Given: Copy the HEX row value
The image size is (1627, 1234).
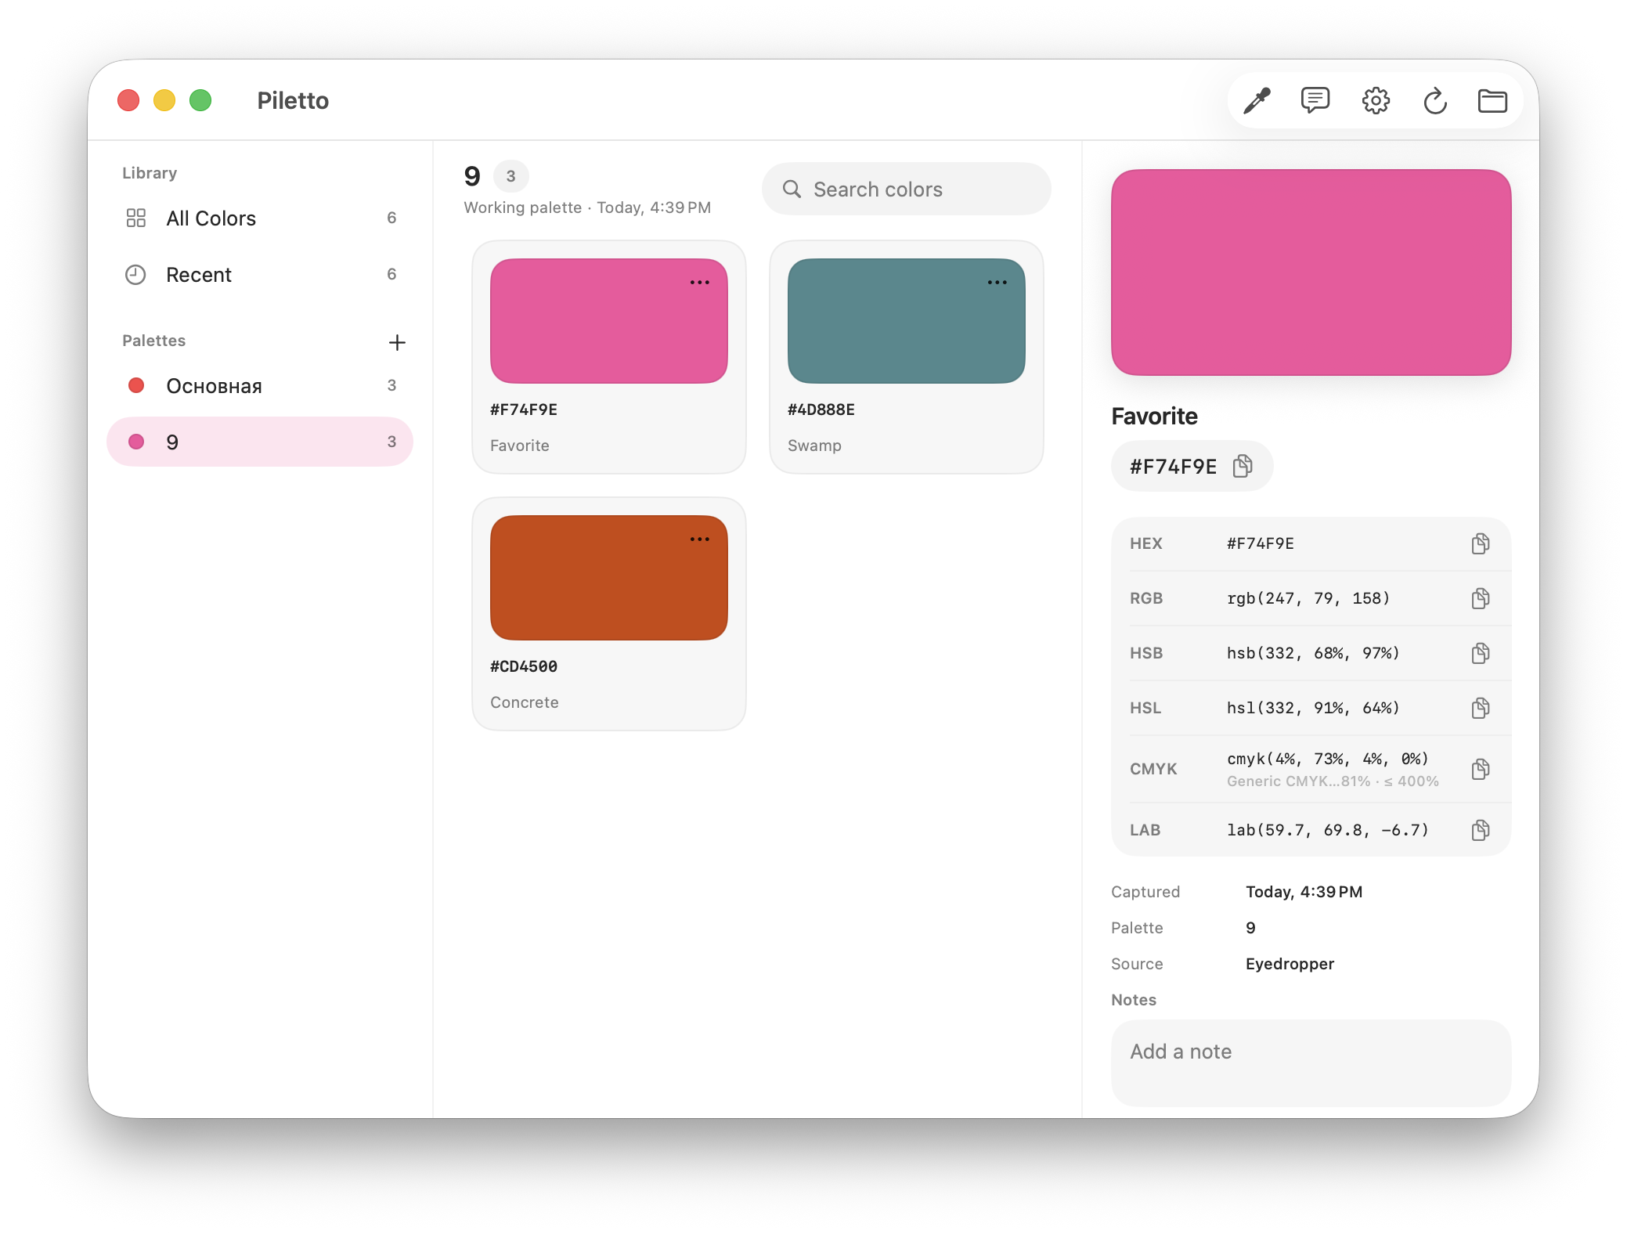Looking at the screenshot, I should click(1480, 543).
